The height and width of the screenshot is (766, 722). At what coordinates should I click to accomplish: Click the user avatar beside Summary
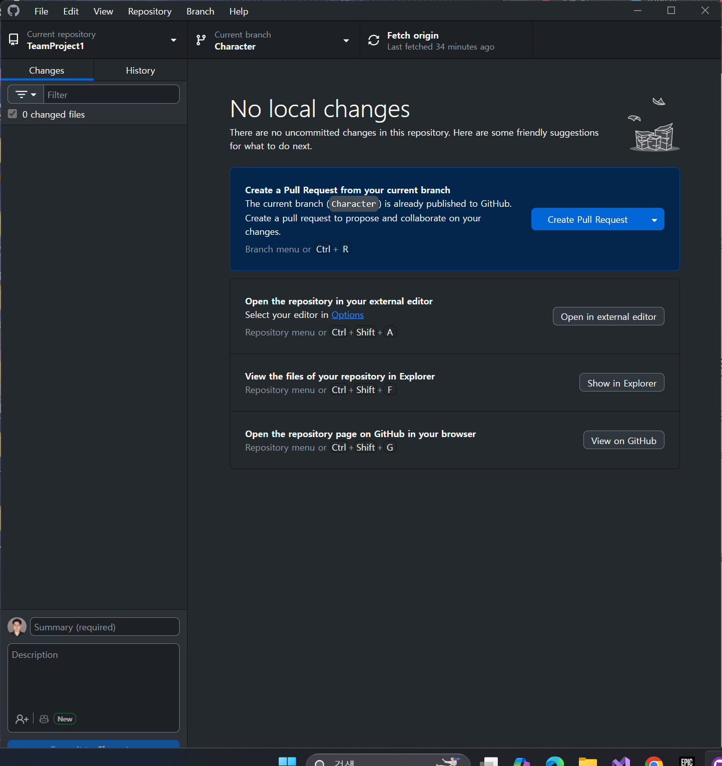pyautogui.click(x=17, y=626)
